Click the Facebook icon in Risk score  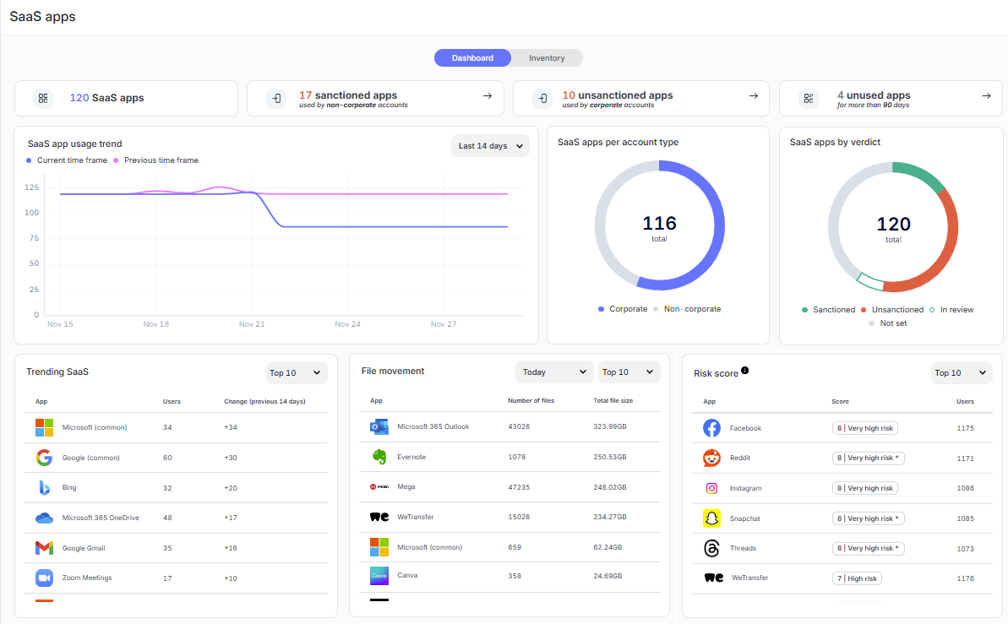tap(711, 428)
